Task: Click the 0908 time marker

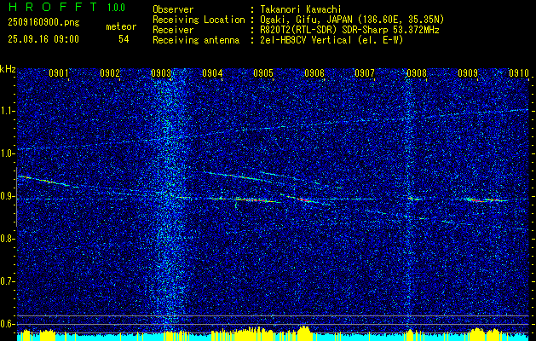Action: (417, 72)
